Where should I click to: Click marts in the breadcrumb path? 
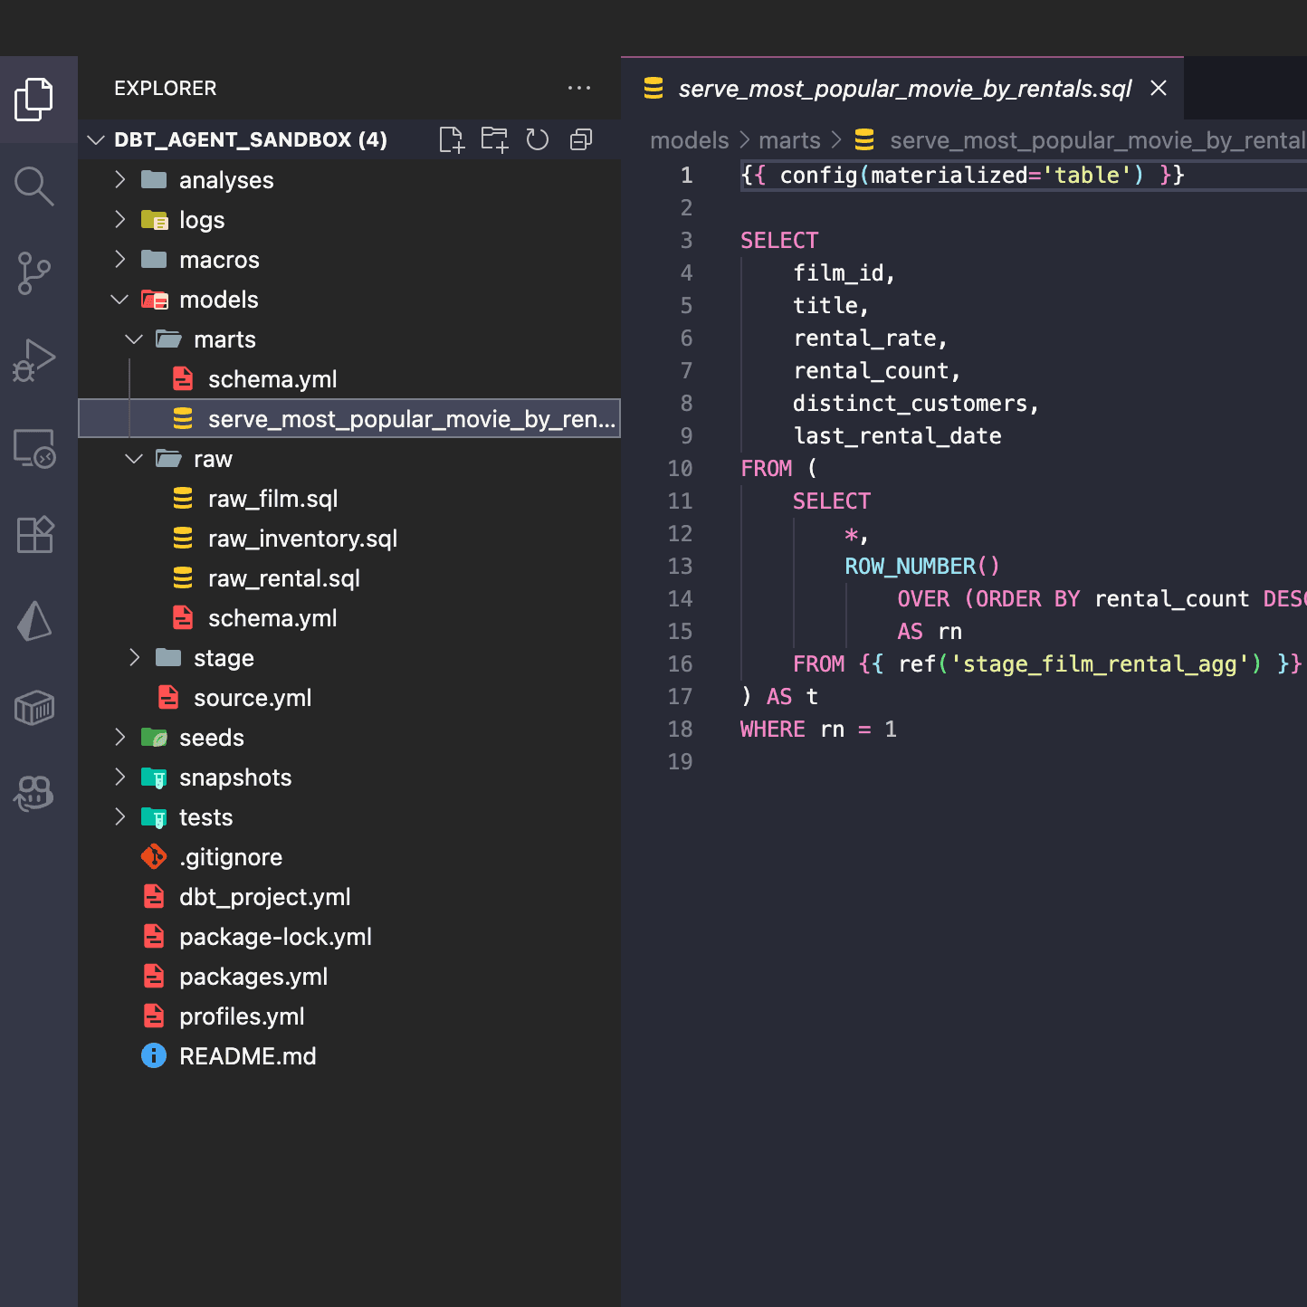pos(789,140)
